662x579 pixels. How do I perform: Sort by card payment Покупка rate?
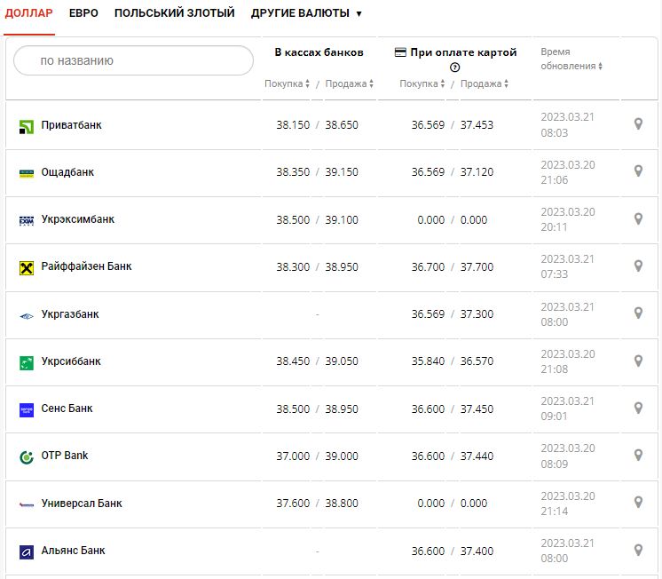click(x=423, y=84)
